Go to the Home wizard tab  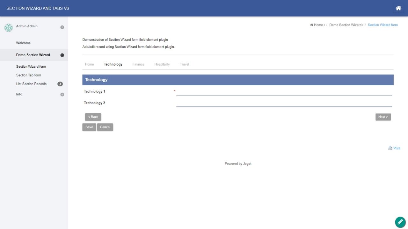[x=89, y=64]
